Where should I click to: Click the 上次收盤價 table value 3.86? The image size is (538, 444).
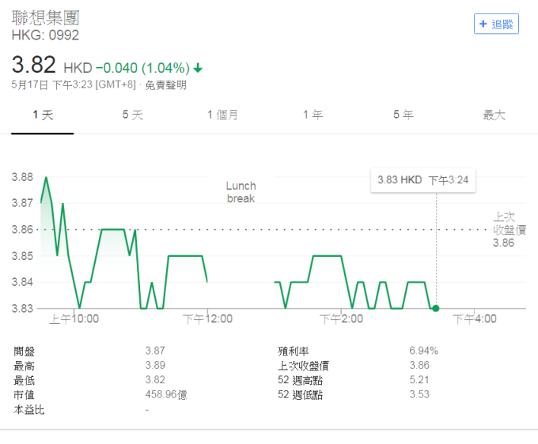[419, 365]
